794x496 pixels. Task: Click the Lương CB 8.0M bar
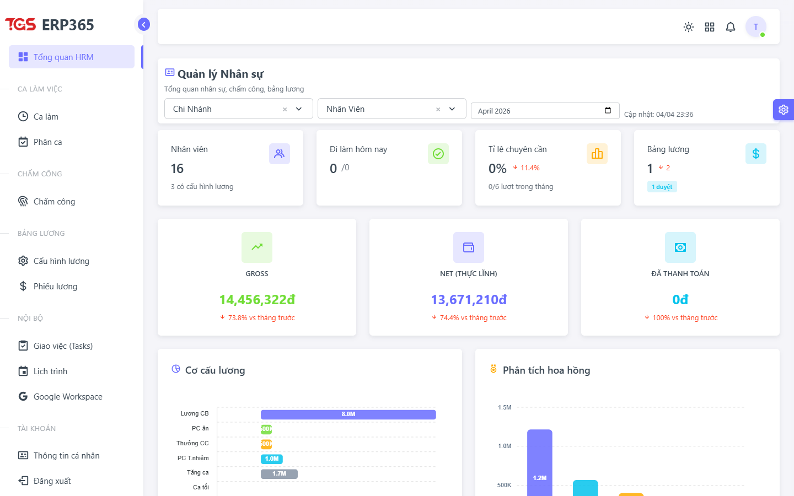pos(348,414)
